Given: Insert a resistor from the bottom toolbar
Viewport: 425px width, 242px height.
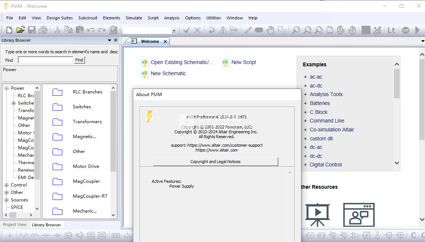Looking at the screenshot, I should tap(23, 236).
